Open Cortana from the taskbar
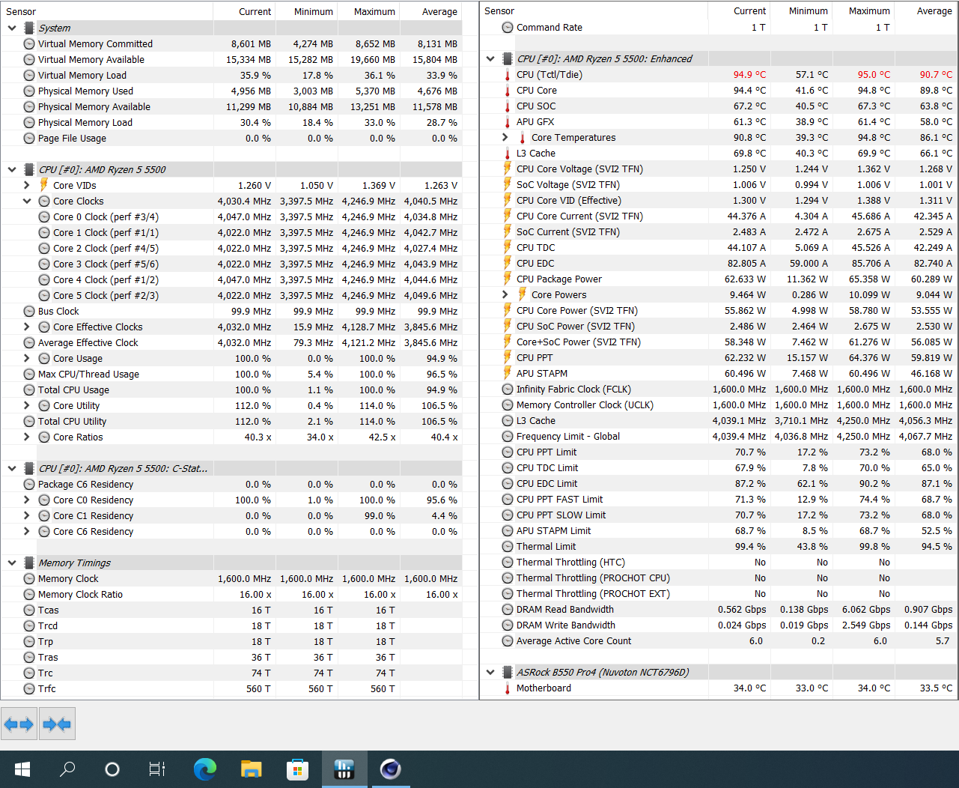Image resolution: width=959 pixels, height=788 pixels. click(112, 769)
